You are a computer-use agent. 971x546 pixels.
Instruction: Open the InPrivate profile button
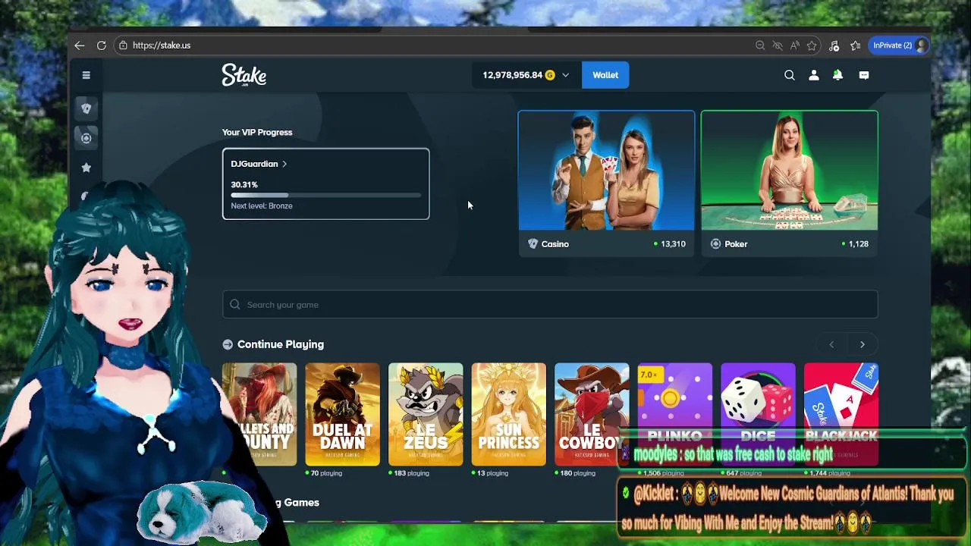900,45
